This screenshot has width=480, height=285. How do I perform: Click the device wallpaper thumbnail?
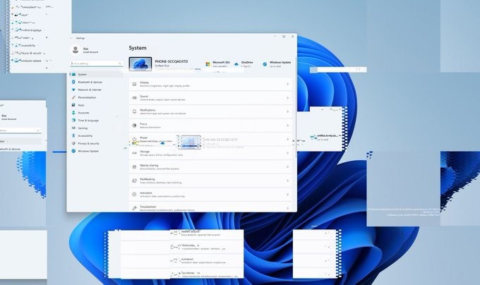coord(140,63)
